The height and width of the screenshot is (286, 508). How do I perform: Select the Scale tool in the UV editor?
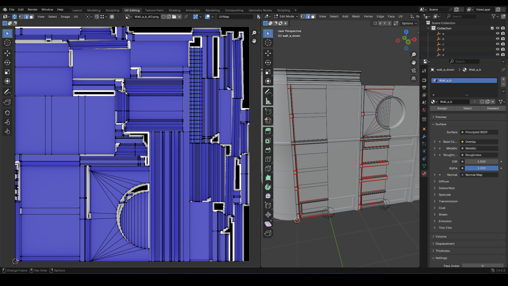7,72
